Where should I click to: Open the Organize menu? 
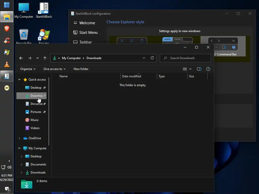click(28, 69)
